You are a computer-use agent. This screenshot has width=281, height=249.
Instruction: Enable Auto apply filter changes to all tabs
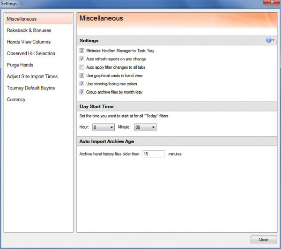[82, 67]
